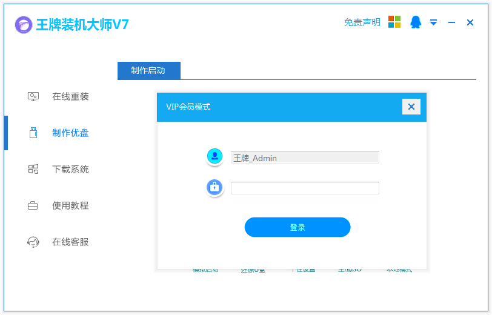Open 在线重装 in the sidebar
This screenshot has height=315, width=492.
(x=70, y=97)
